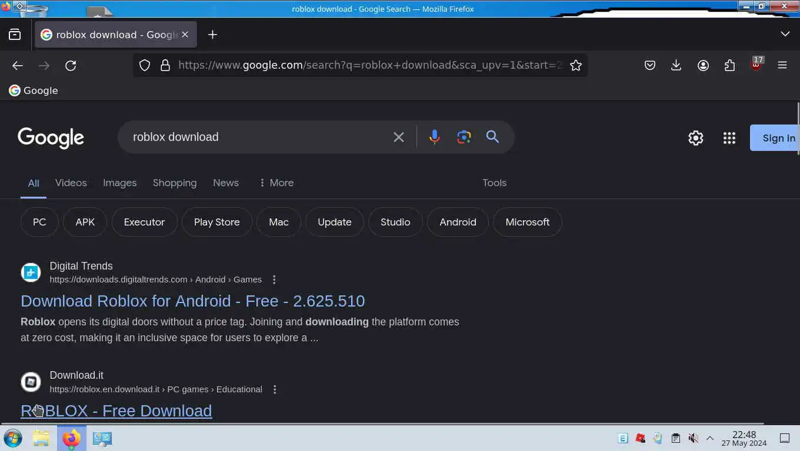Click the Sign in button
The width and height of the screenshot is (800, 451).
click(x=775, y=138)
